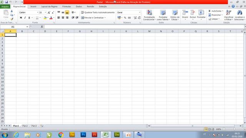Center text horizontally in cell
246x138 pixels.
tap(63, 18)
